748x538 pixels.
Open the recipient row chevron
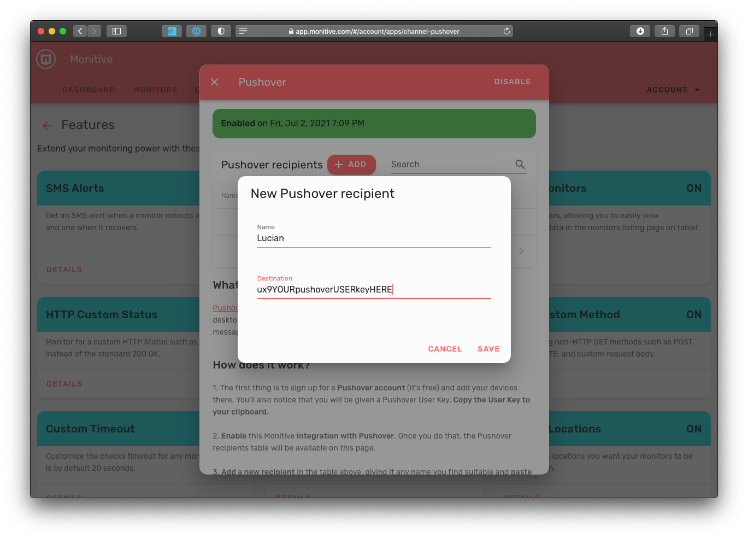521,251
